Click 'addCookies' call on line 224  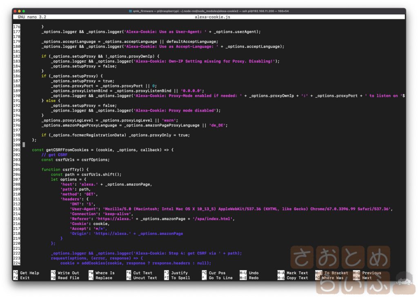point(93,263)
